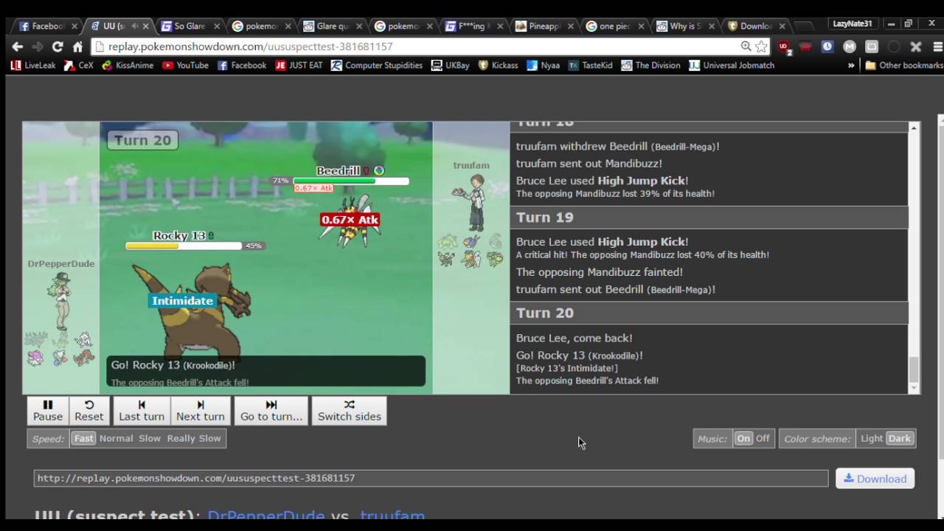Reset the replay to the beginning
Viewport: 944px width, 531px height.
(89, 411)
